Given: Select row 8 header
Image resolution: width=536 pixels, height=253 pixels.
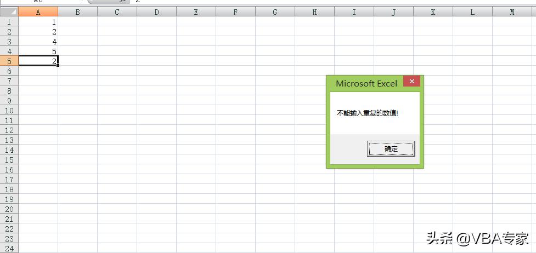Looking at the screenshot, I should tap(9, 91).
